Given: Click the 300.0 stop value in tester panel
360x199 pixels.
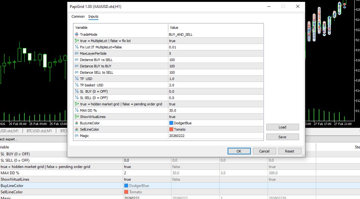Looking at the screenshot, I should [x=292, y=173].
